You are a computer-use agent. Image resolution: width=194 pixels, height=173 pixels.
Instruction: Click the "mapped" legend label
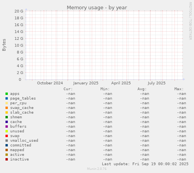click(17, 150)
